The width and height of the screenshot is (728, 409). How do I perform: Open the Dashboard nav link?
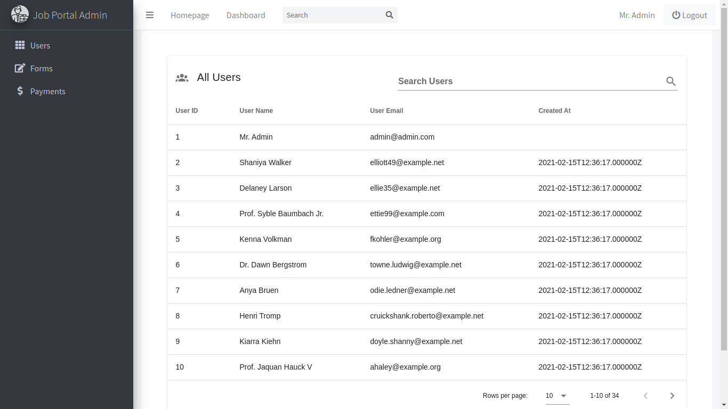pos(246,15)
